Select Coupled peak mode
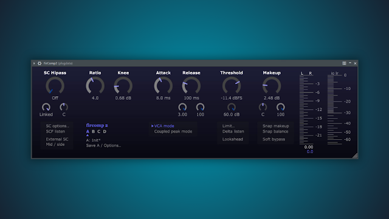Image resolution: width=389 pixels, height=219 pixels. (x=173, y=131)
